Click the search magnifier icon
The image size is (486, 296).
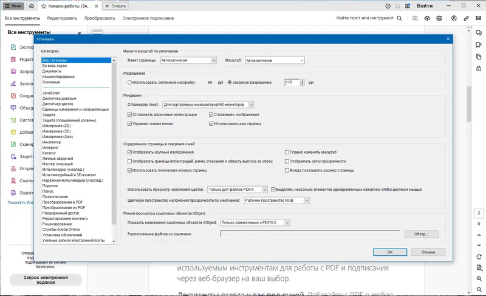(x=399, y=18)
